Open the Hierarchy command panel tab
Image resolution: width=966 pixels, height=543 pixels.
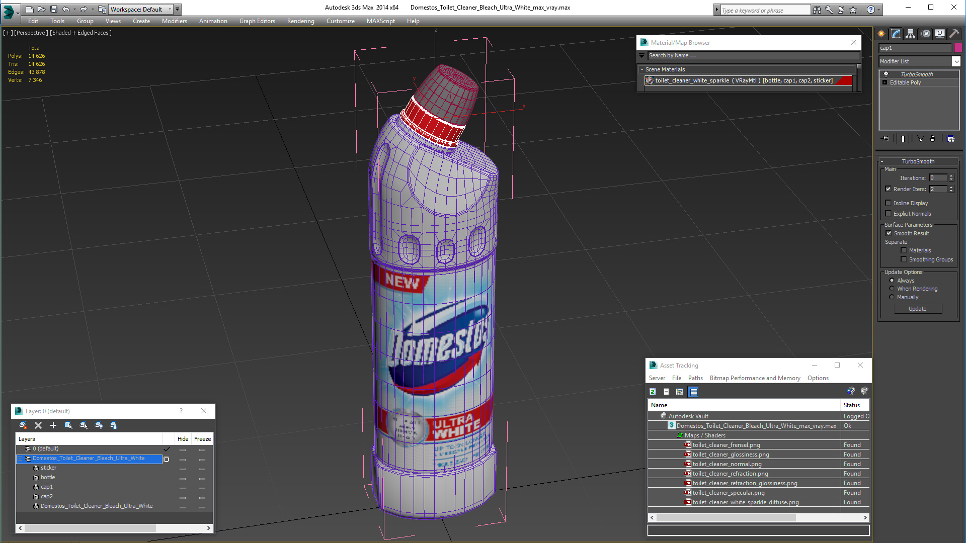[x=911, y=34]
